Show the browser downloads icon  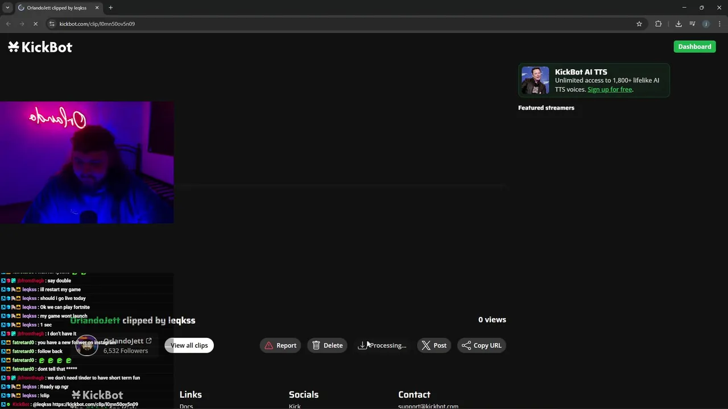(679, 24)
